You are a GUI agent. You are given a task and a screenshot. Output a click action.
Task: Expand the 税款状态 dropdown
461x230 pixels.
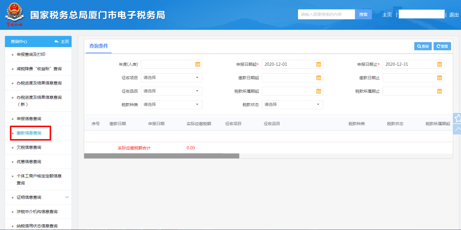[x=318, y=105]
